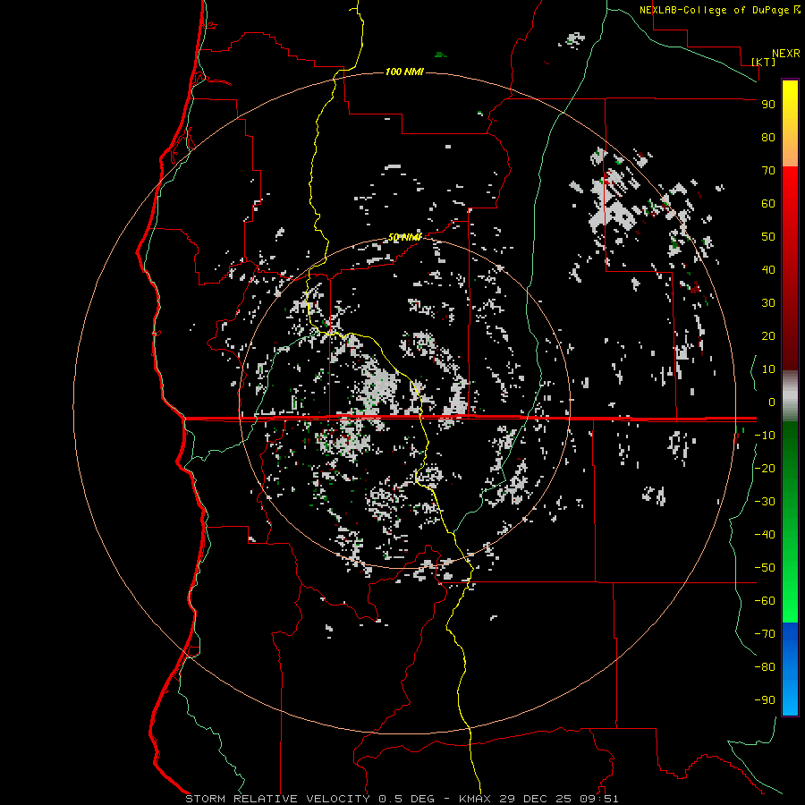
Task: Select the 50 NMI range ring label
Action: pyautogui.click(x=404, y=237)
